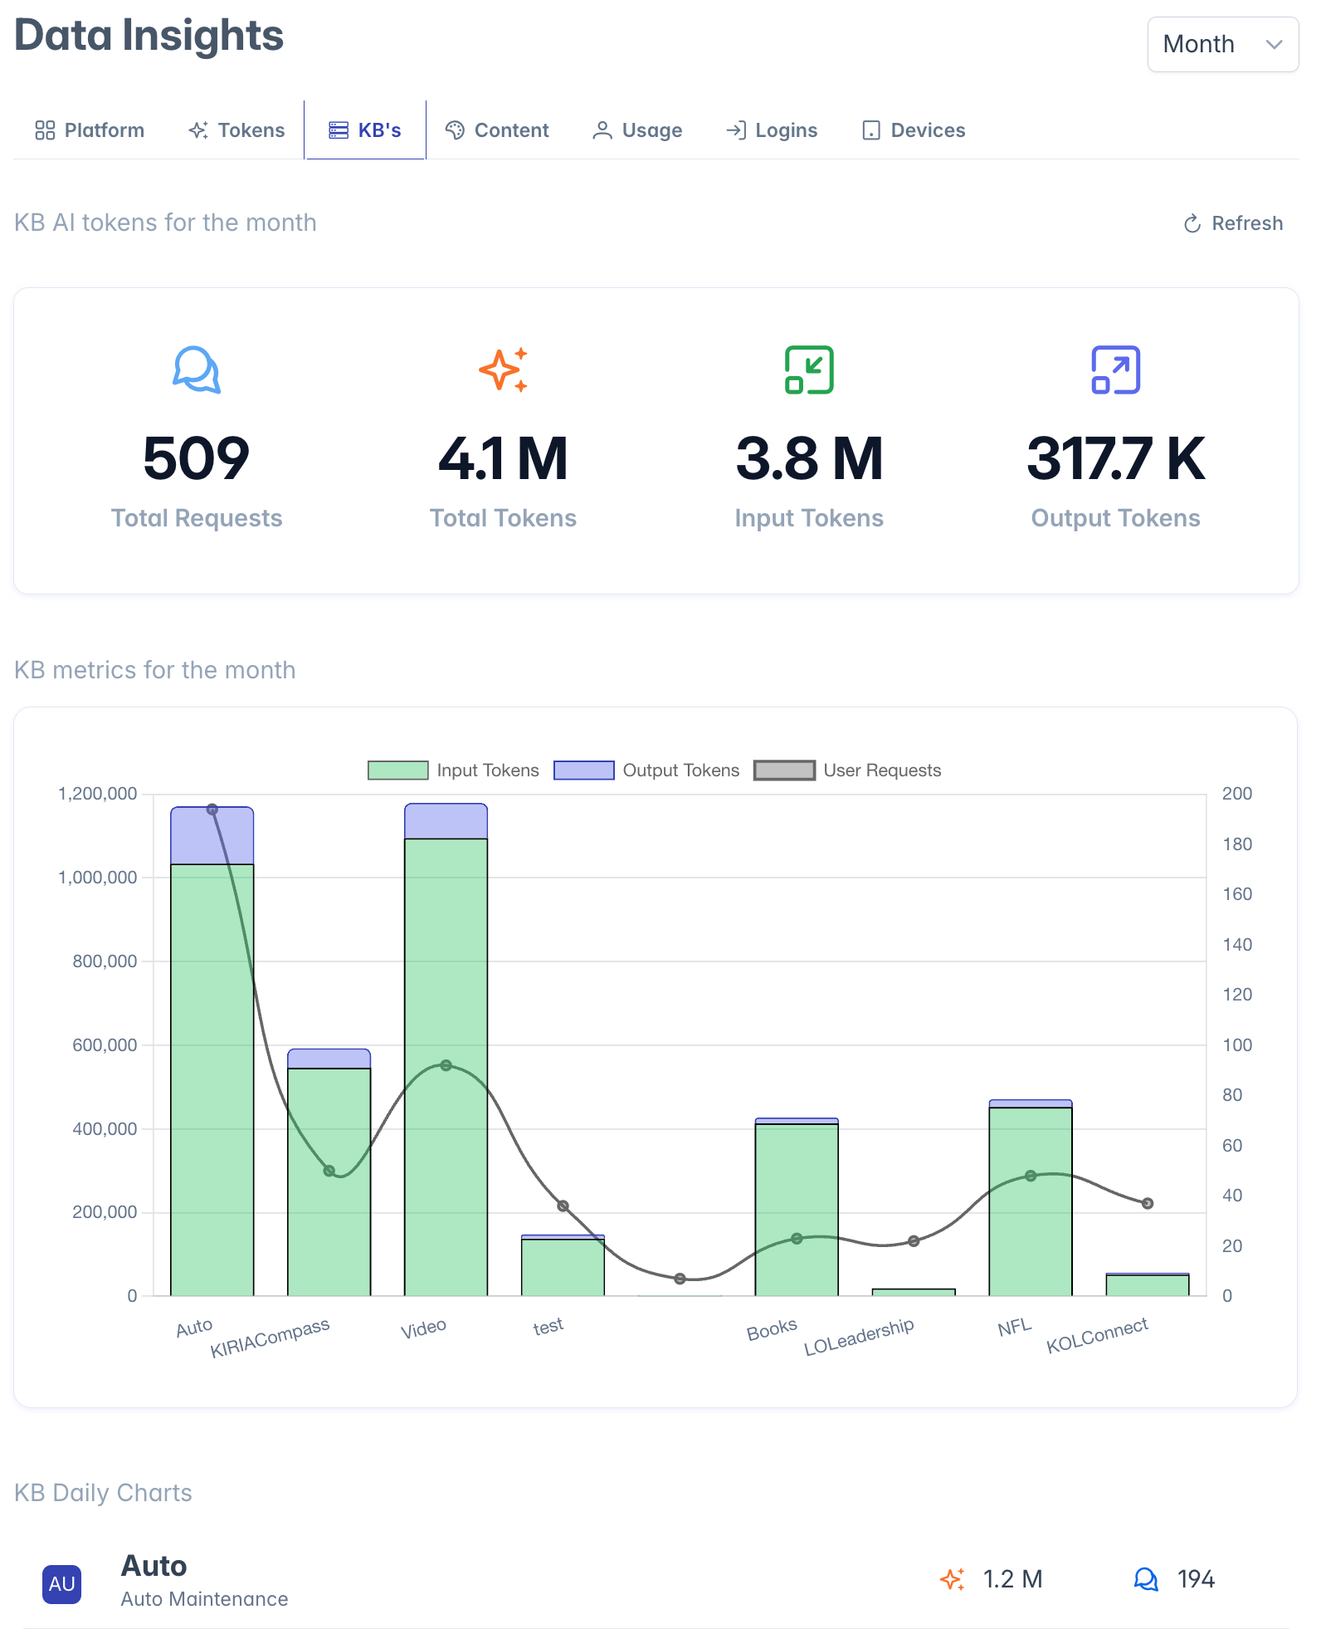The image size is (1321, 1629).
Task: Click the Video bar in the chart
Action: (446, 1049)
